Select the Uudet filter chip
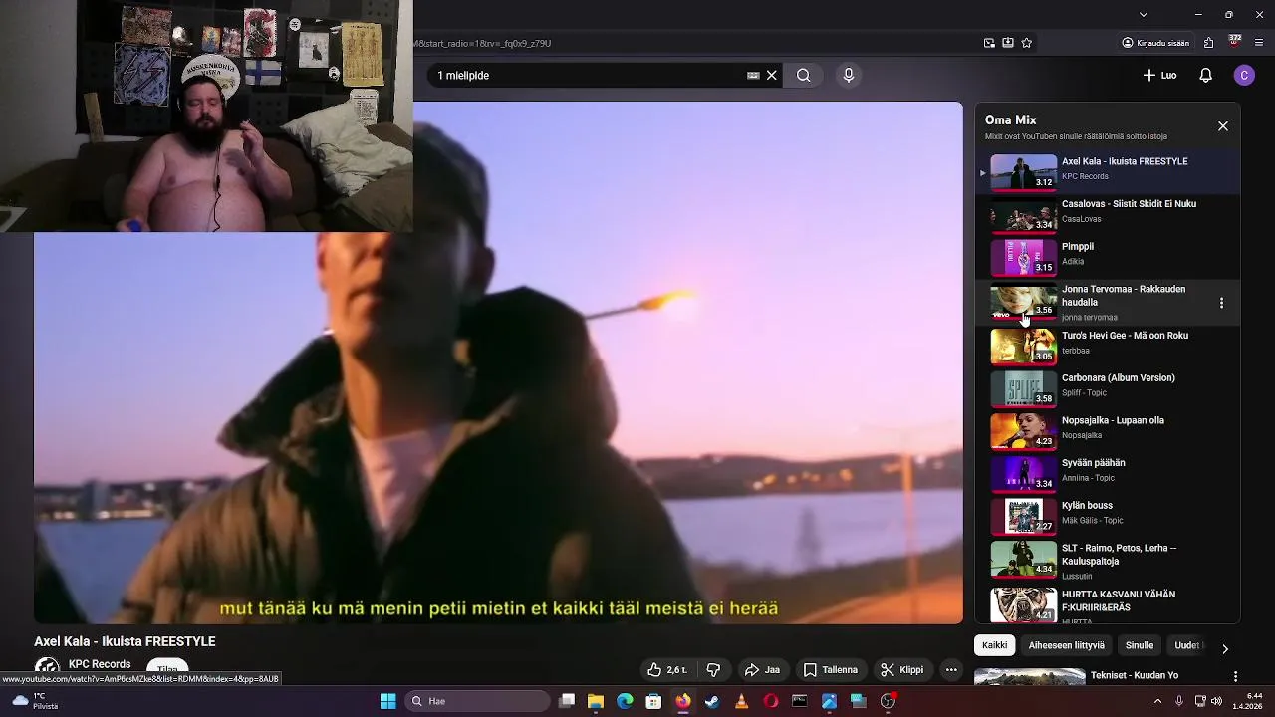 point(1187,645)
